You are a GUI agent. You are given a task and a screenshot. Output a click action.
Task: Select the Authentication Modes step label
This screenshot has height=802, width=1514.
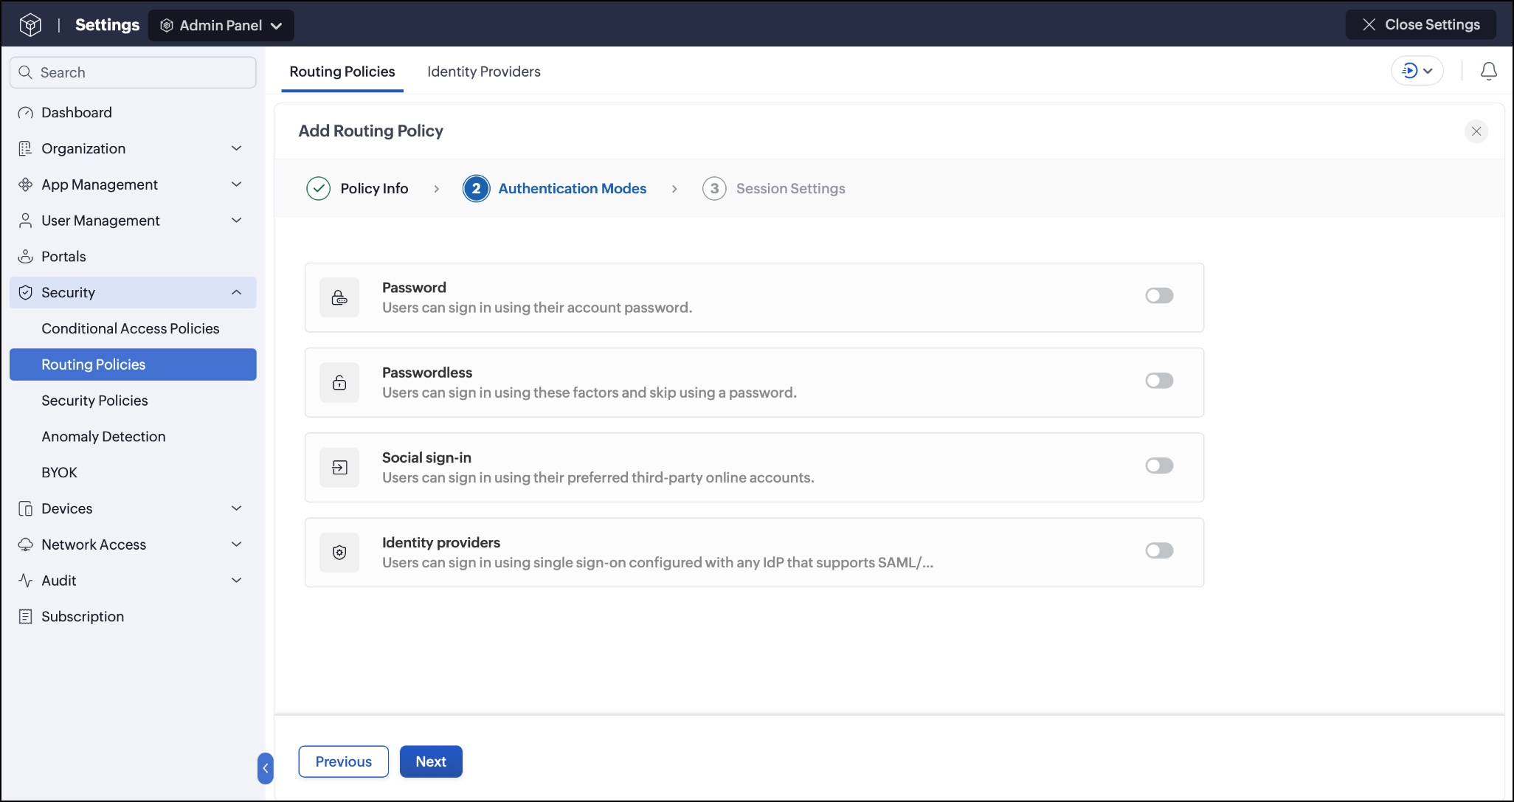click(x=573, y=189)
